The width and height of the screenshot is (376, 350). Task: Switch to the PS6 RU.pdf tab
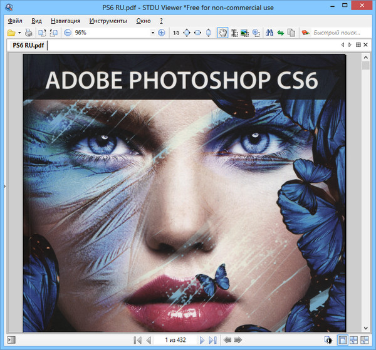(x=28, y=45)
